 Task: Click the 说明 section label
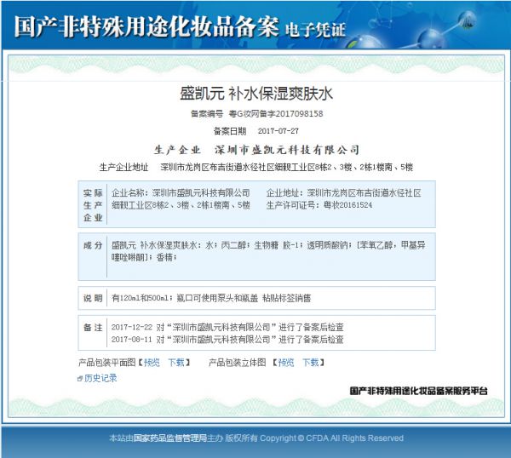[93, 298]
